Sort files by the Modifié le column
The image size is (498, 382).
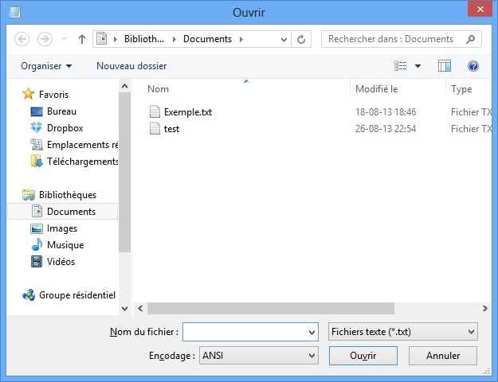pyautogui.click(x=376, y=89)
